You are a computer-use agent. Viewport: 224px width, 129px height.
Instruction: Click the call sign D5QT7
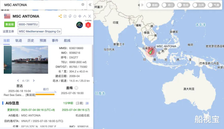click(74, 58)
